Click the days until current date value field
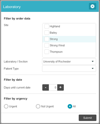This screenshot has width=100, height=124. [53, 87]
